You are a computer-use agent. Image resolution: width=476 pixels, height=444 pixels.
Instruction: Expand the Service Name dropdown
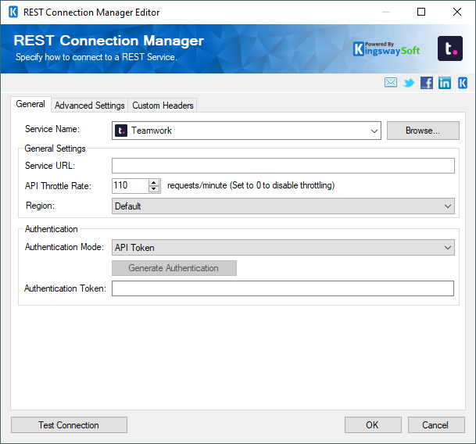pyautogui.click(x=374, y=131)
